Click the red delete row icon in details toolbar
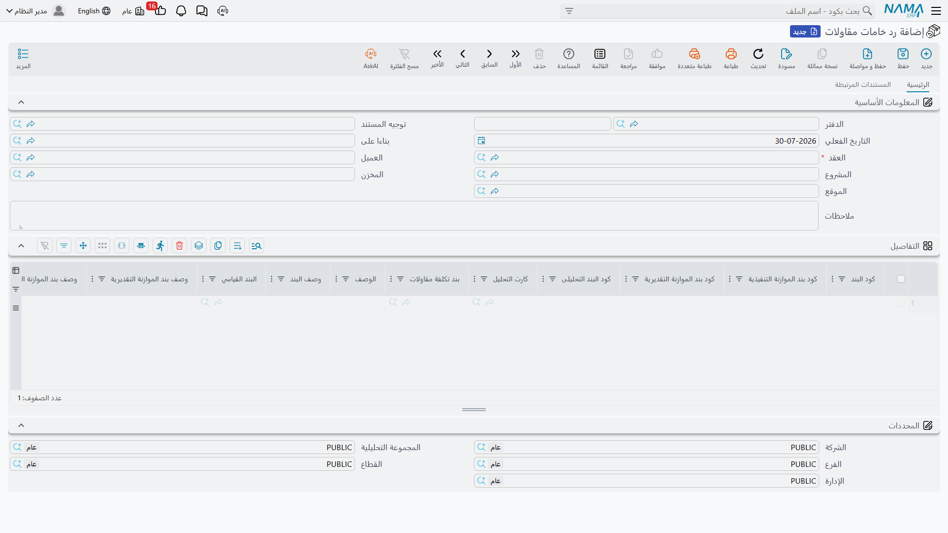The image size is (948, 533). pyautogui.click(x=180, y=246)
